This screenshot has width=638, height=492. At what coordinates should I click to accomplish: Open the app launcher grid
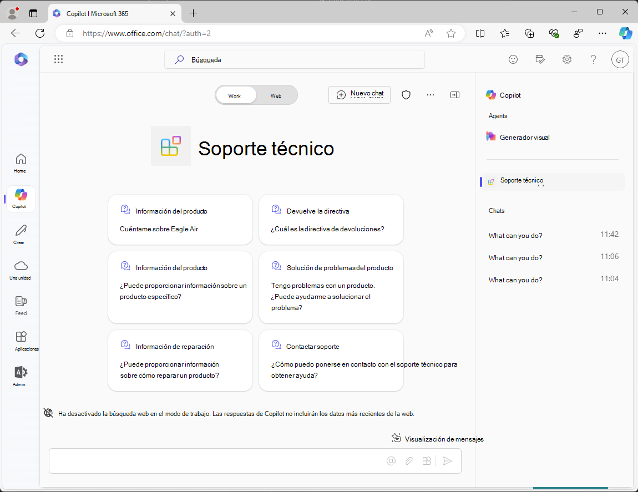59,59
